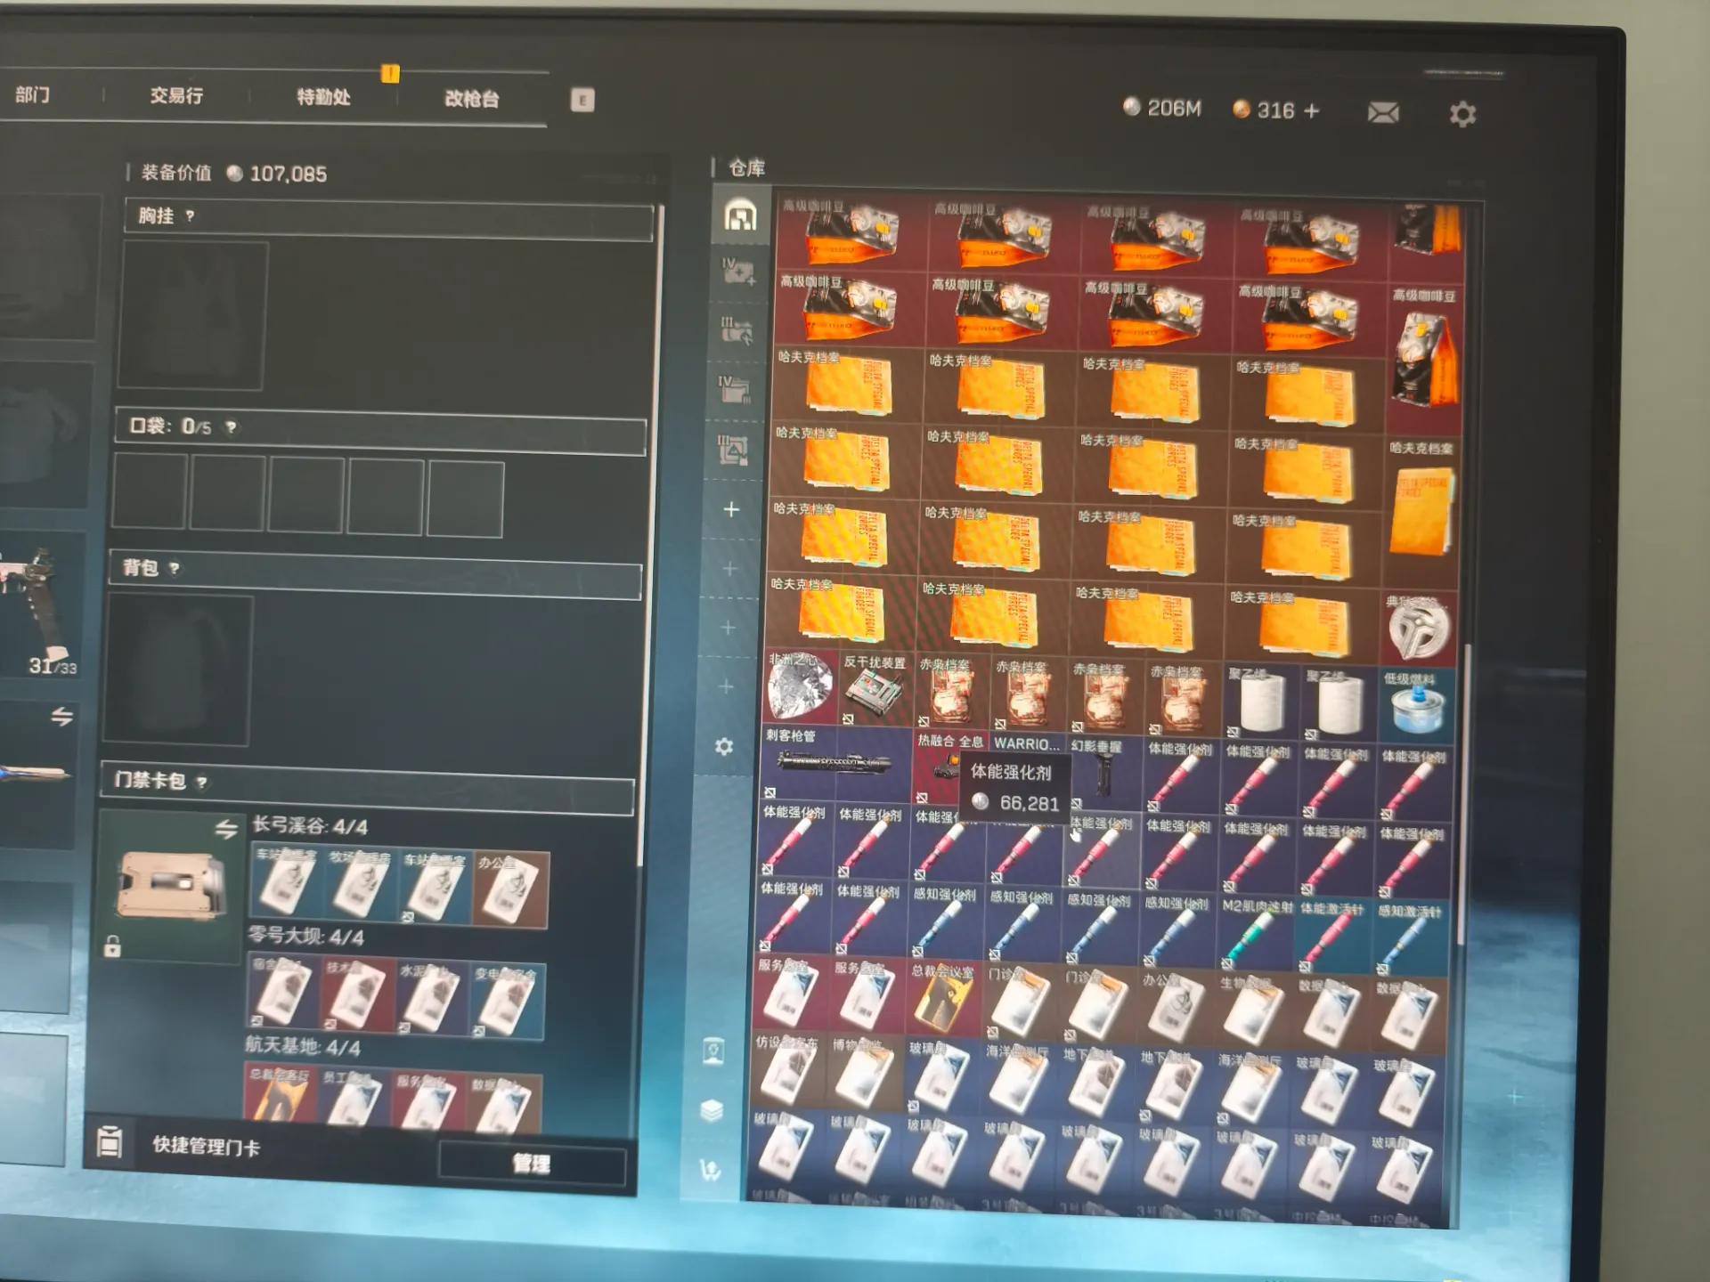Click the bottom sidebar sort icon

(710, 1170)
